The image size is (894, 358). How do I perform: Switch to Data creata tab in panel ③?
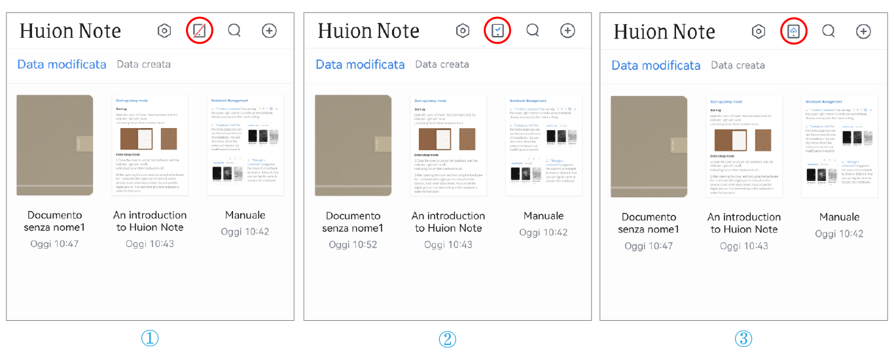[x=738, y=65]
